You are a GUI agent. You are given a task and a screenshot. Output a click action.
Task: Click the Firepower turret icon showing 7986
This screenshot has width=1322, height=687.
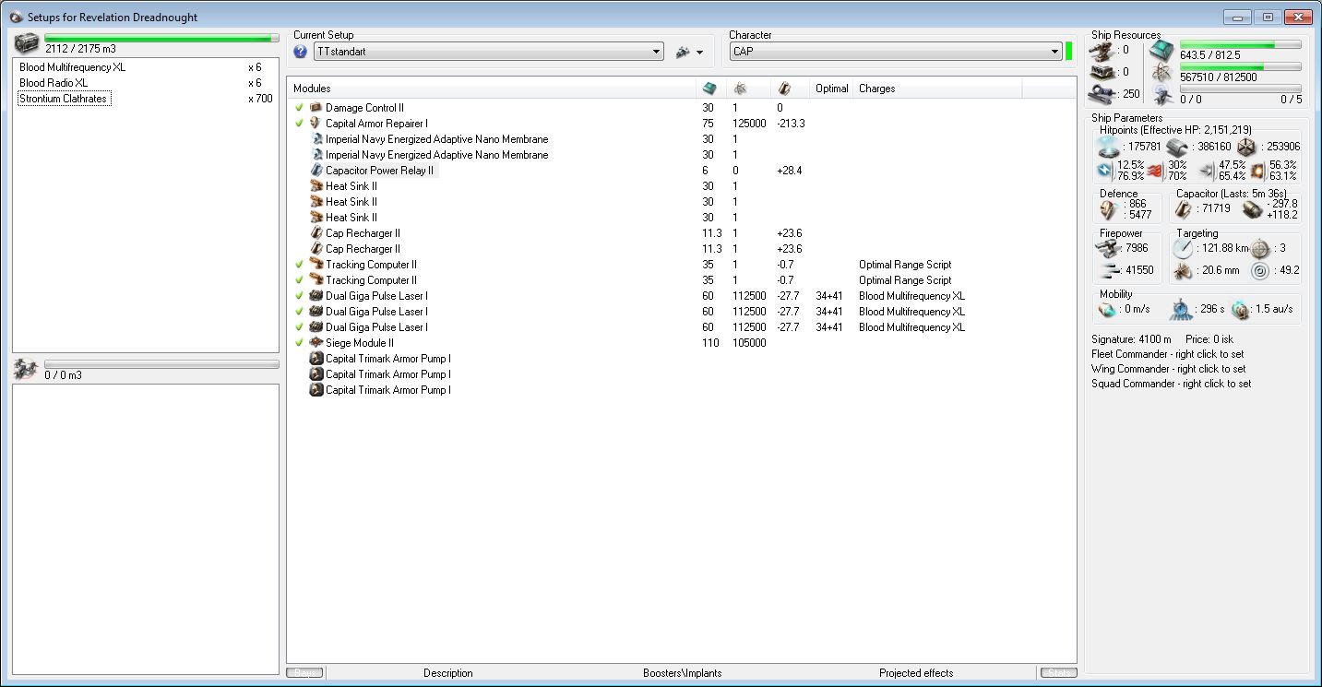(x=1106, y=247)
